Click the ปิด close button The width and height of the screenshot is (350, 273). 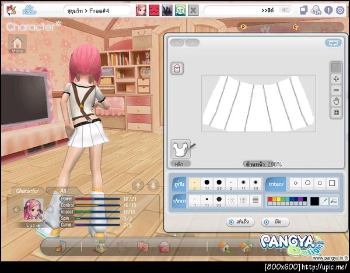point(275,222)
